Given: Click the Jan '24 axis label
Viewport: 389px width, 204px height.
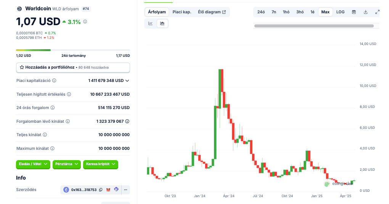Looking at the screenshot, I should (x=199, y=196).
